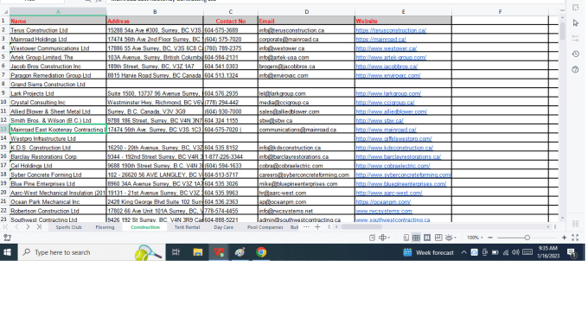Open Task View from taskbar
Viewport: 588px width, 330px height.
(x=176, y=252)
